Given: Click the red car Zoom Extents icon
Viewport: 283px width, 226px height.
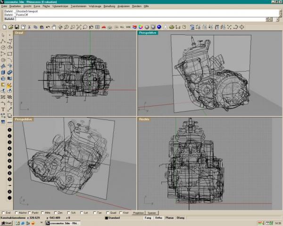Looking at the screenshot, I should [104, 27].
